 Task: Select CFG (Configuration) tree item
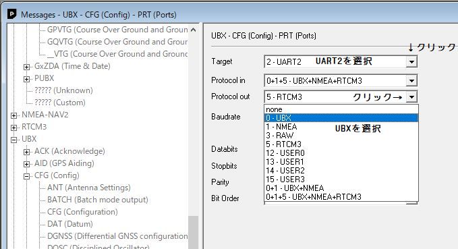point(82,212)
